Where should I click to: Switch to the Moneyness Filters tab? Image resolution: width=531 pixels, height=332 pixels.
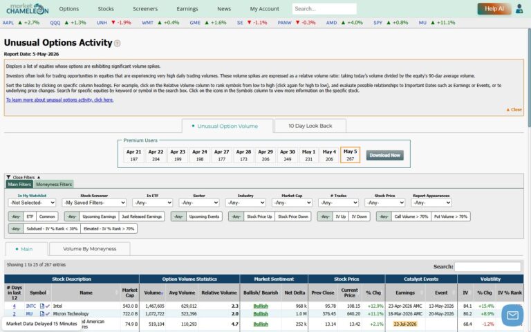54,184
